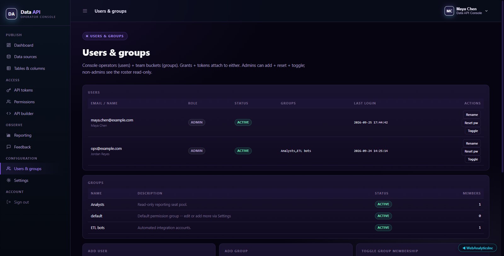This screenshot has width=504, height=256.
Task: Click the ops@example.com email text
Action: click(x=106, y=149)
